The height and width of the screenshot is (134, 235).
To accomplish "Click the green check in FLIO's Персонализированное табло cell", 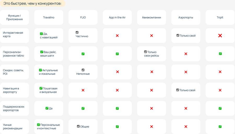I will click(x=83, y=54).
